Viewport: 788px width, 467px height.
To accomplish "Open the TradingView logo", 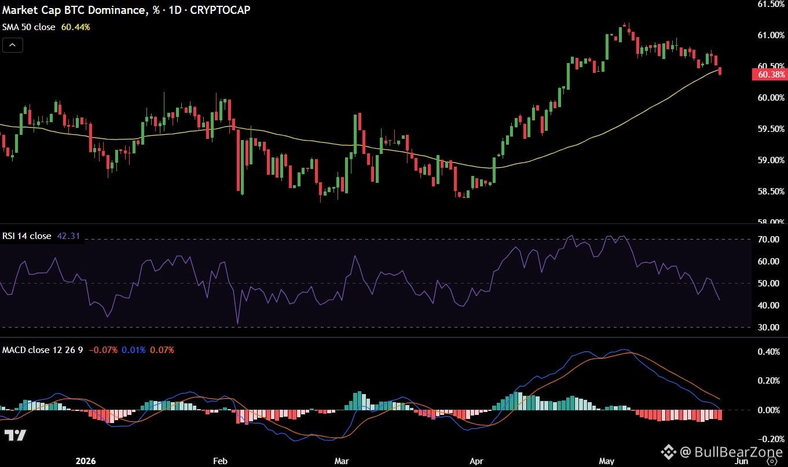I will [15, 435].
